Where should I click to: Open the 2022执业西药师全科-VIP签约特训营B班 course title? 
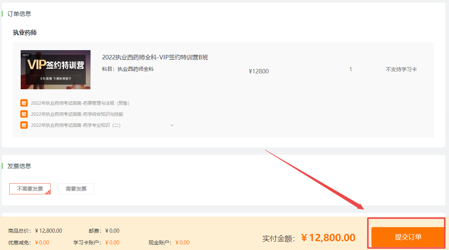coord(155,57)
